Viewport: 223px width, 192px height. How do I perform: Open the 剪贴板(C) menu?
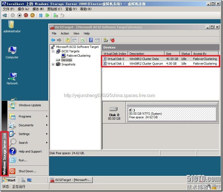[55, 9]
